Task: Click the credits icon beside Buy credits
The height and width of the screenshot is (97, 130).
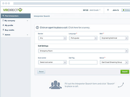Action: (x=3, y=30)
